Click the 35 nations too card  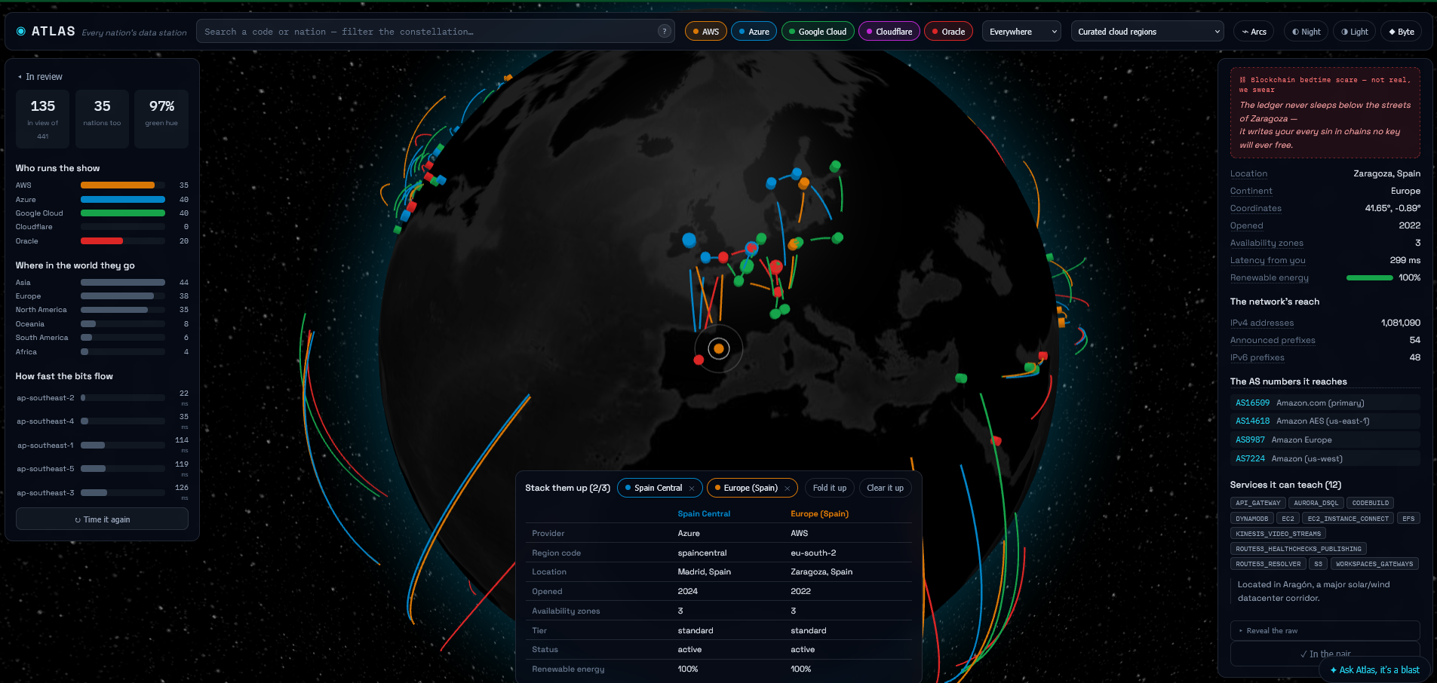click(102, 119)
